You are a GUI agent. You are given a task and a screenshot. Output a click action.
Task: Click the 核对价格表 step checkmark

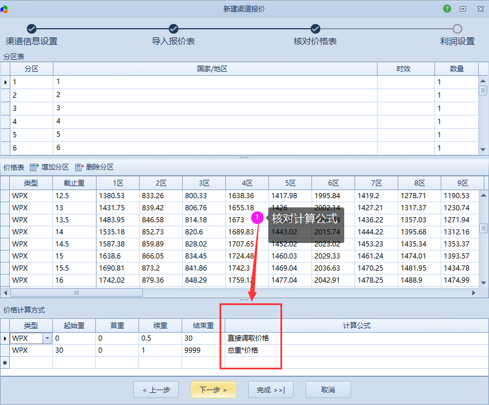tap(315, 29)
